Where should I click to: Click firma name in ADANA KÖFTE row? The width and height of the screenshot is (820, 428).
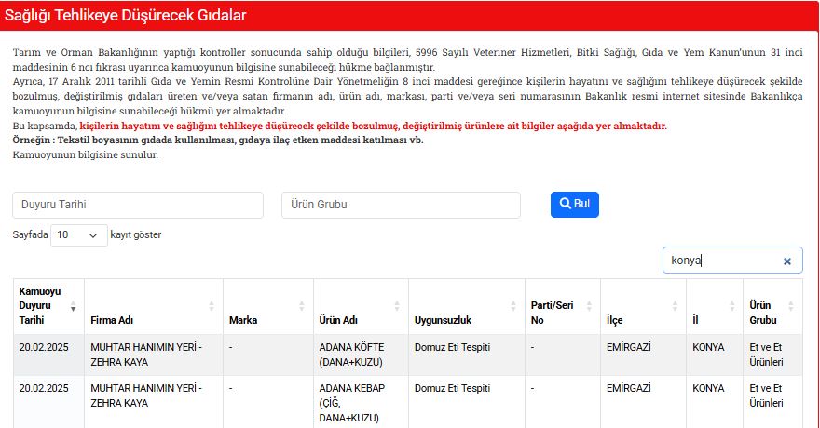[x=146, y=354]
